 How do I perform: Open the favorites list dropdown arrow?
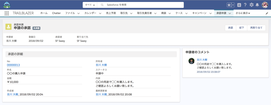click(x=233, y=5)
